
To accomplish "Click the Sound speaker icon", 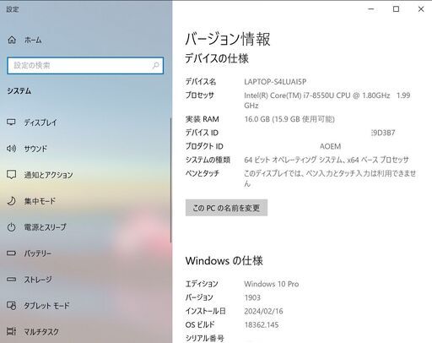I will [x=11, y=149].
